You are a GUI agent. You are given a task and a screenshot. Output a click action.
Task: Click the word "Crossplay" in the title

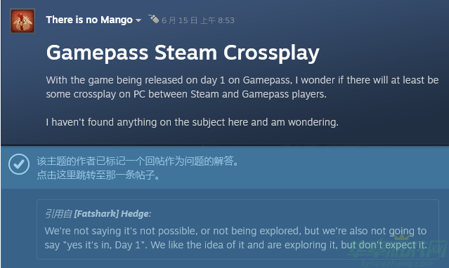(x=271, y=53)
